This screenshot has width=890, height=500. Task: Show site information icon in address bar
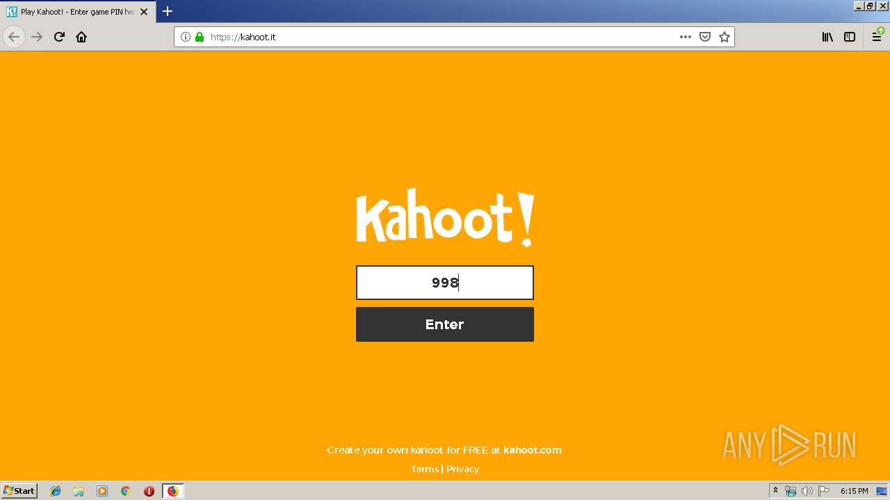point(186,37)
